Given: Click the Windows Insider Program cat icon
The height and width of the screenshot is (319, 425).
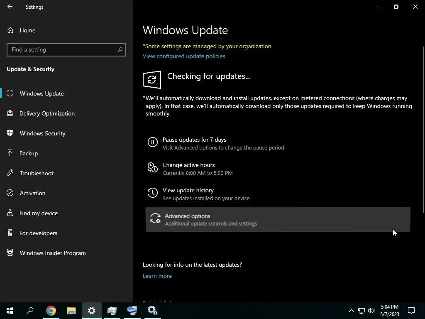Looking at the screenshot, I should (10, 253).
